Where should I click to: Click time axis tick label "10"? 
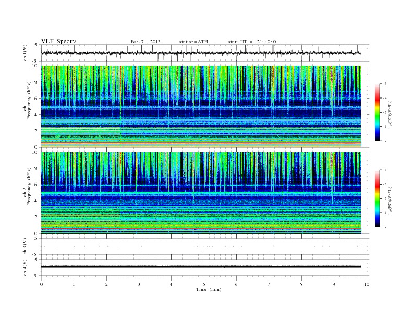click(x=367, y=284)
